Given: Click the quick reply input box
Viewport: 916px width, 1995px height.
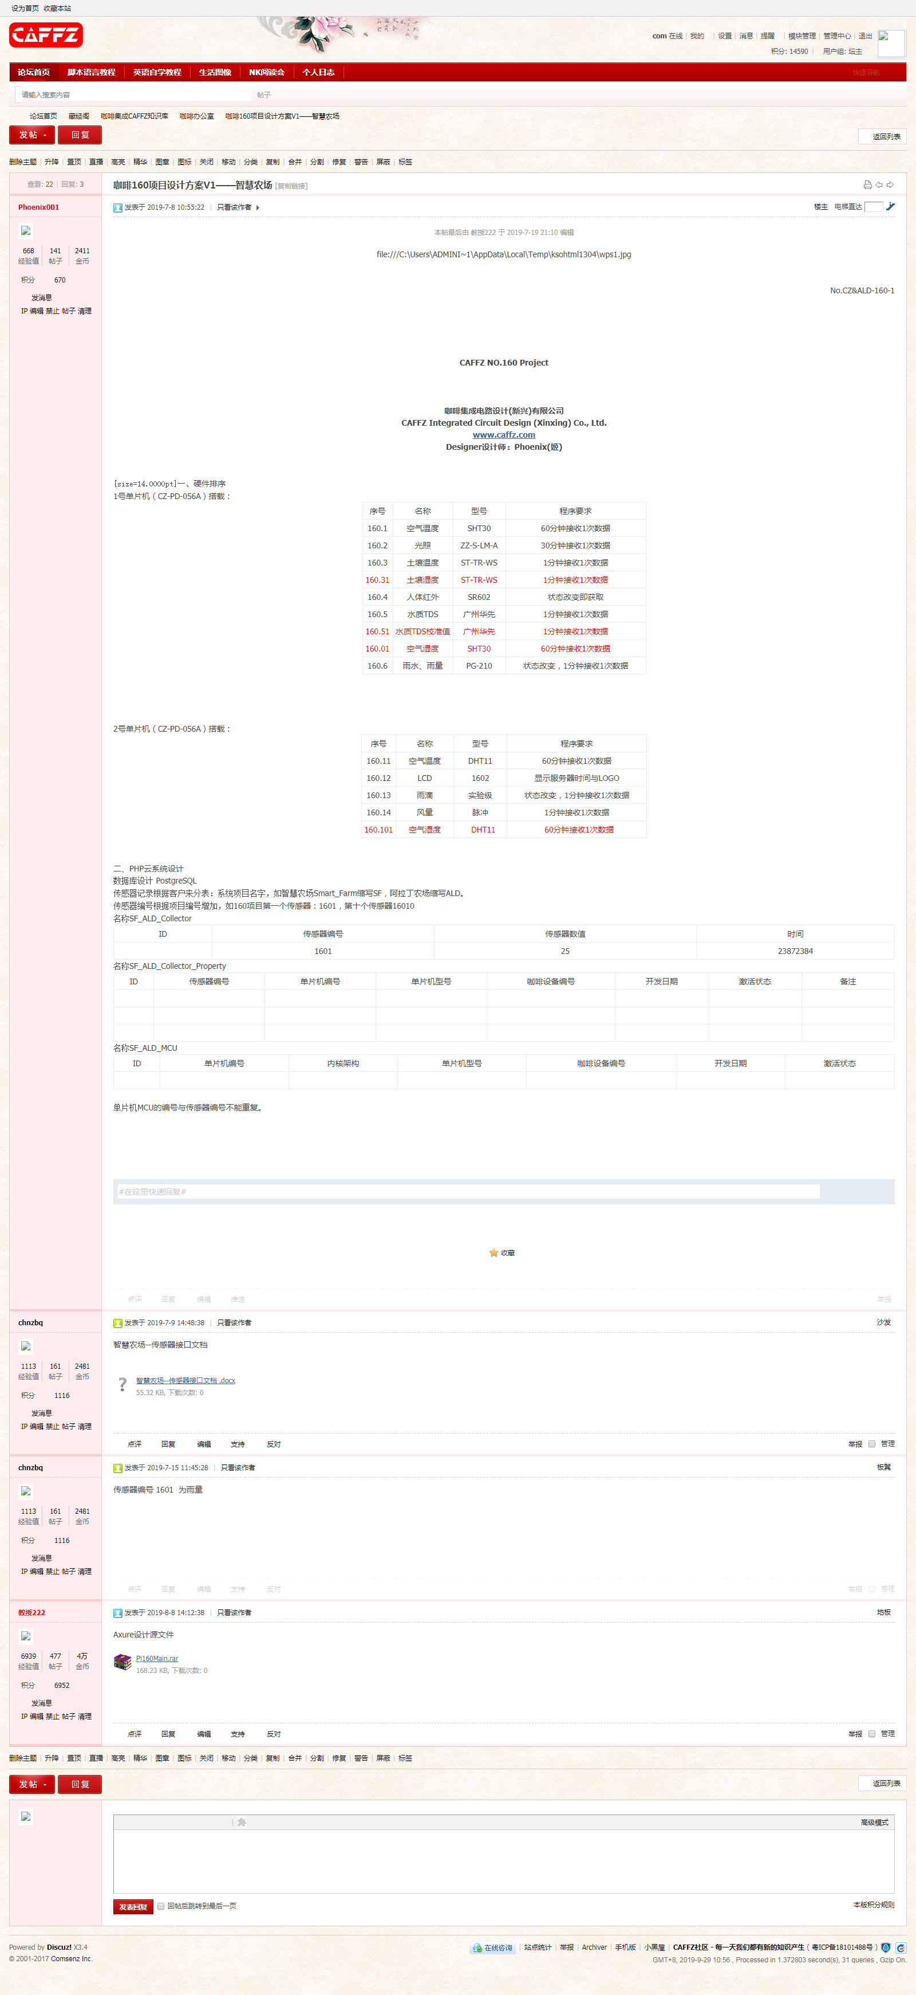Looking at the screenshot, I should click(464, 1192).
